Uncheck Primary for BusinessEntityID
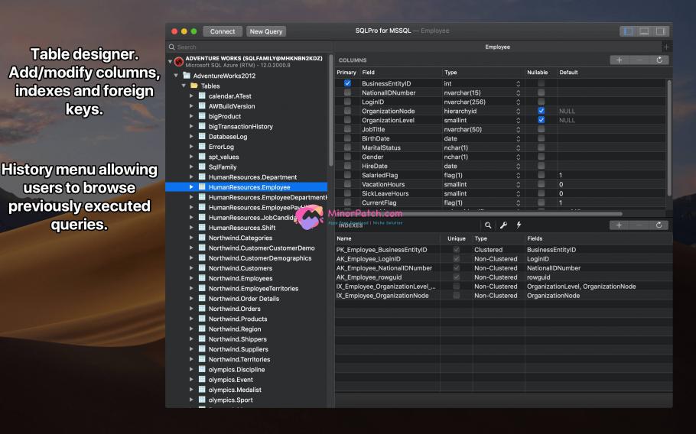 coord(347,83)
